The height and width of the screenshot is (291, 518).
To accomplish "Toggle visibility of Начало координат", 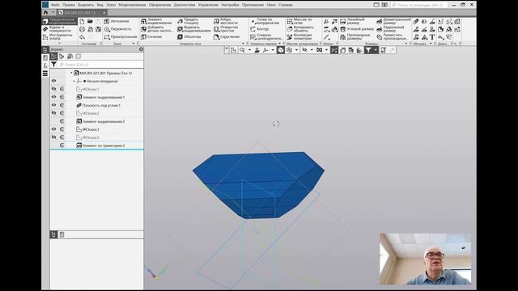I will click(x=54, y=81).
